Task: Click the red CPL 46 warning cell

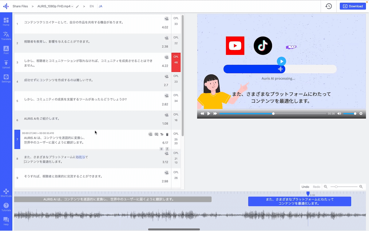Action: pyautogui.click(x=176, y=62)
